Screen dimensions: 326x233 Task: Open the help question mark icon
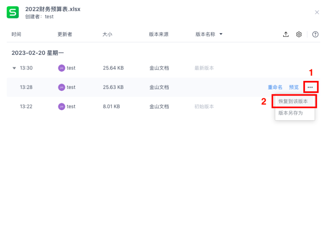pos(315,34)
